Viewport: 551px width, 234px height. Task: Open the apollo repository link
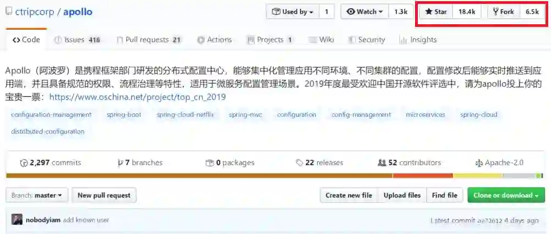(78, 12)
